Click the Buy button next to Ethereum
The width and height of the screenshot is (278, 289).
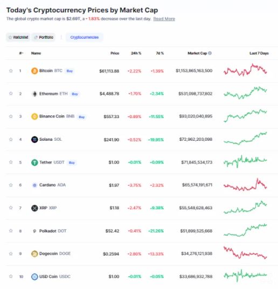click(75, 94)
